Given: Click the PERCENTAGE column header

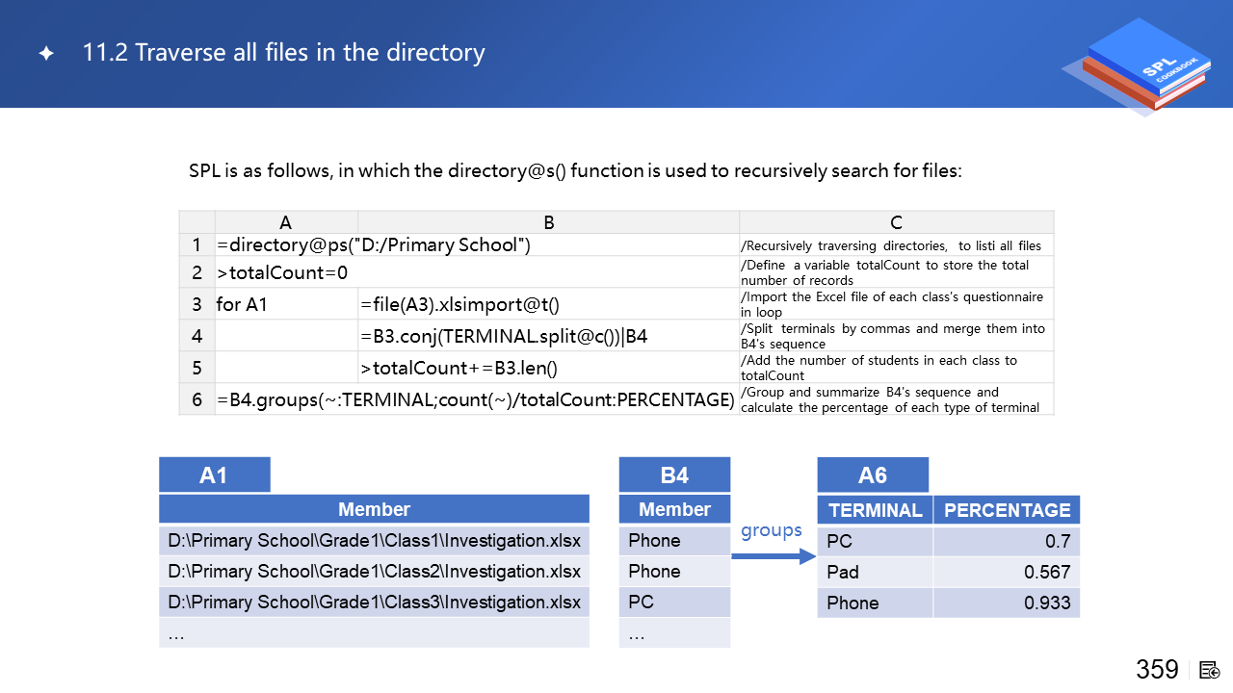Looking at the screenshot, I should (x=1007, y=510).
